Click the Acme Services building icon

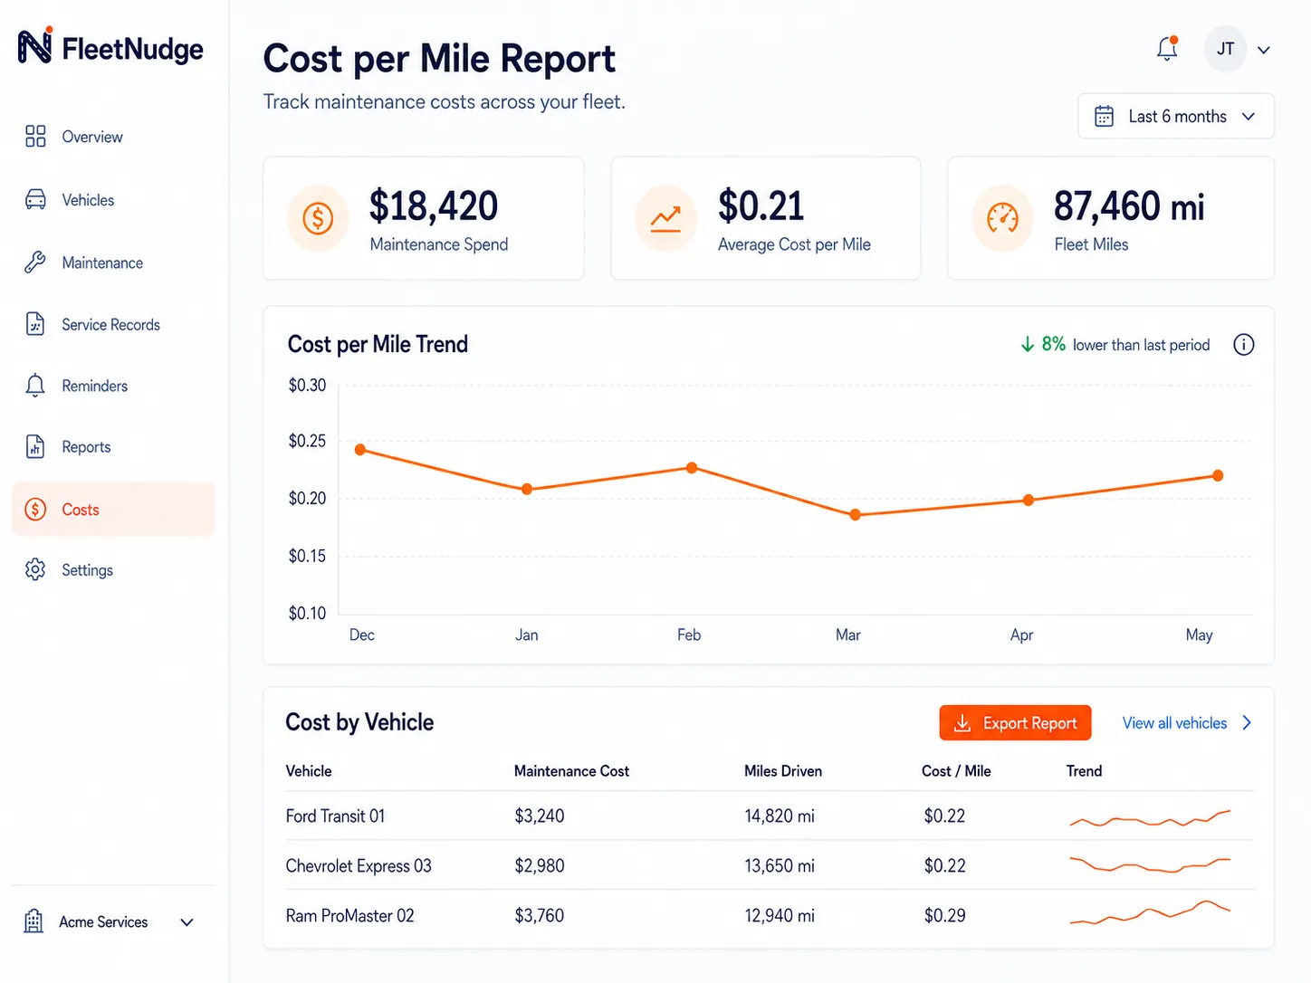(x=33, y=921)
